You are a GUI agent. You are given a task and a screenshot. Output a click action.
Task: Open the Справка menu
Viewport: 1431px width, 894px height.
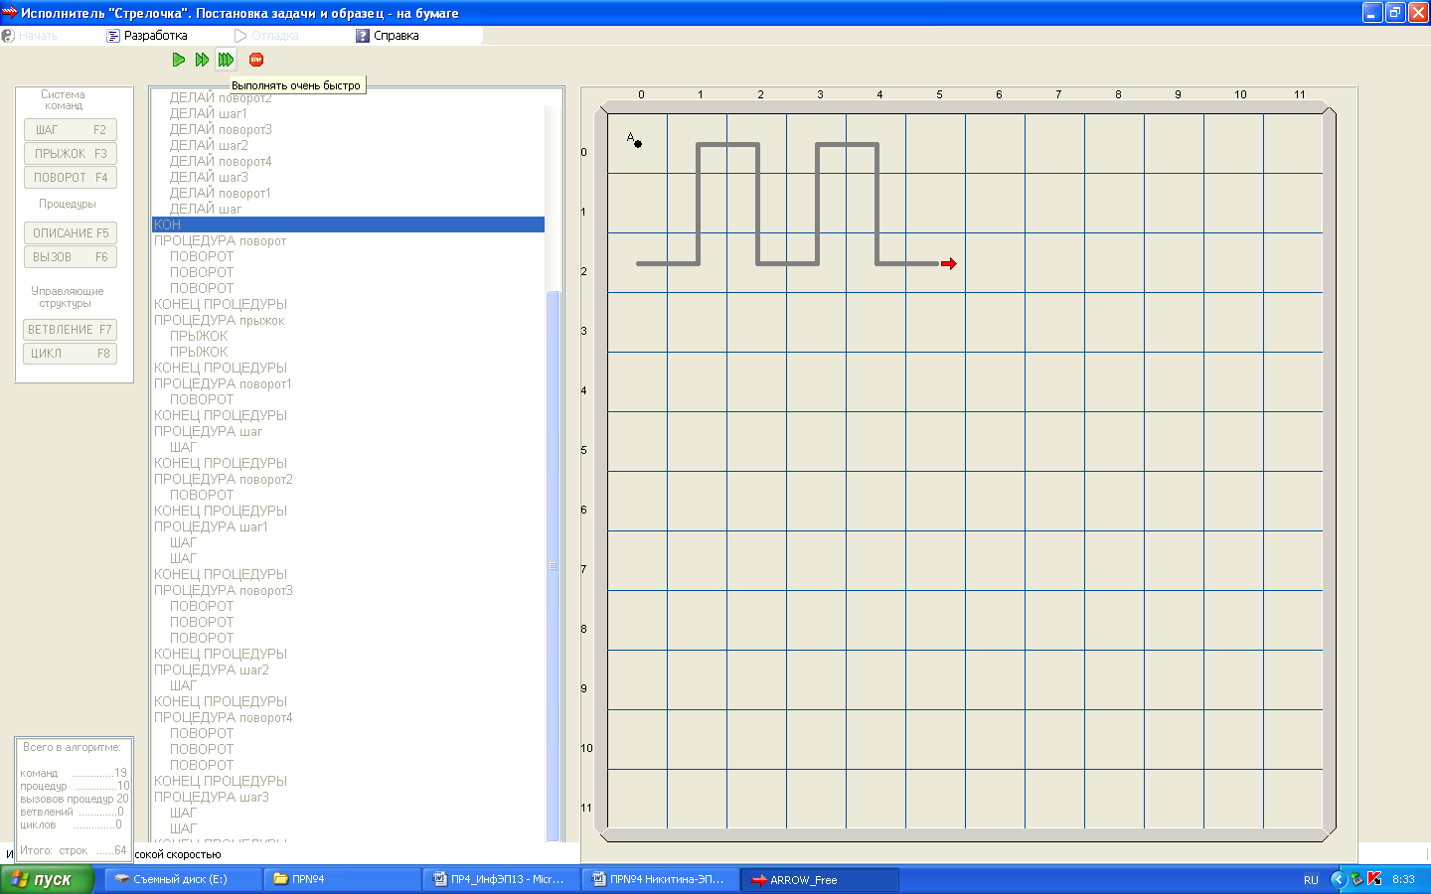[x=388, y=36]
